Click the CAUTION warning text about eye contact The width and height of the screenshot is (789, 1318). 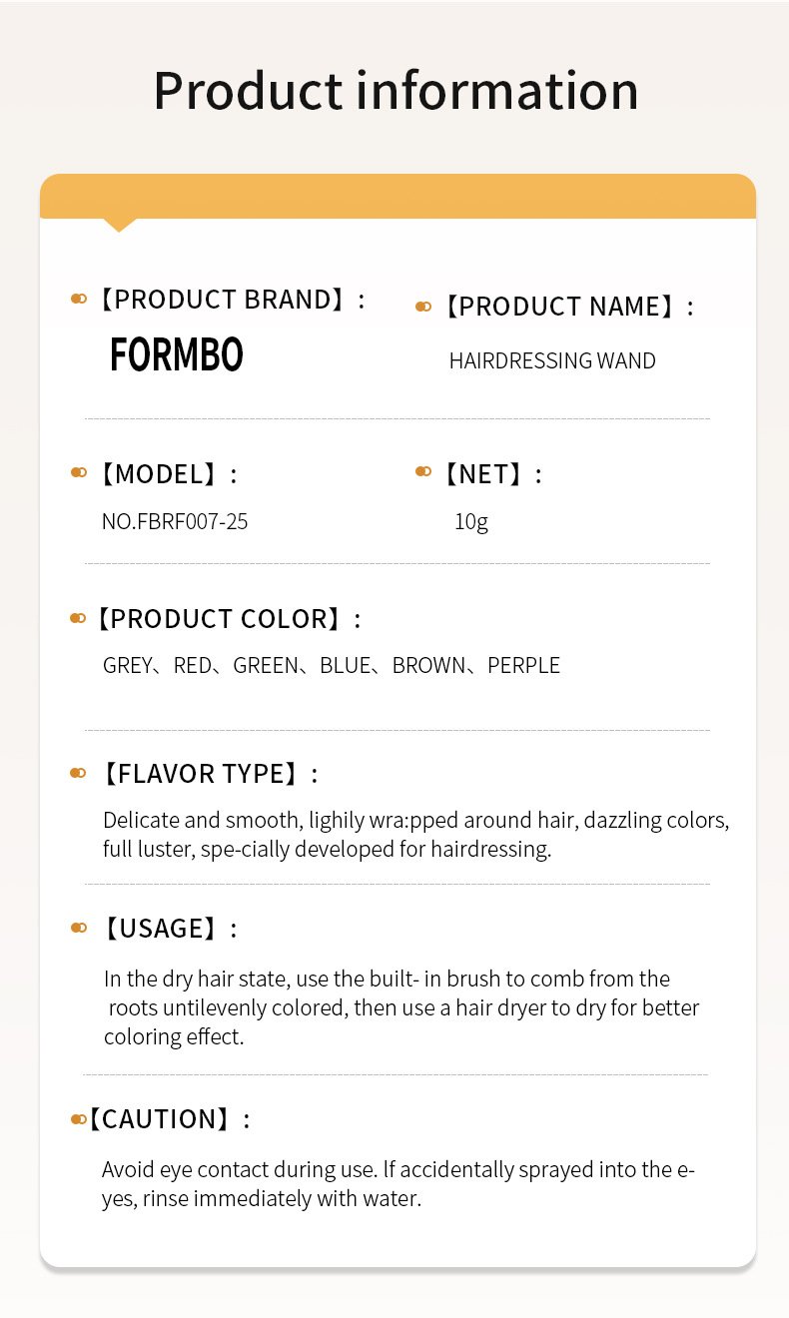point(397,1183)
